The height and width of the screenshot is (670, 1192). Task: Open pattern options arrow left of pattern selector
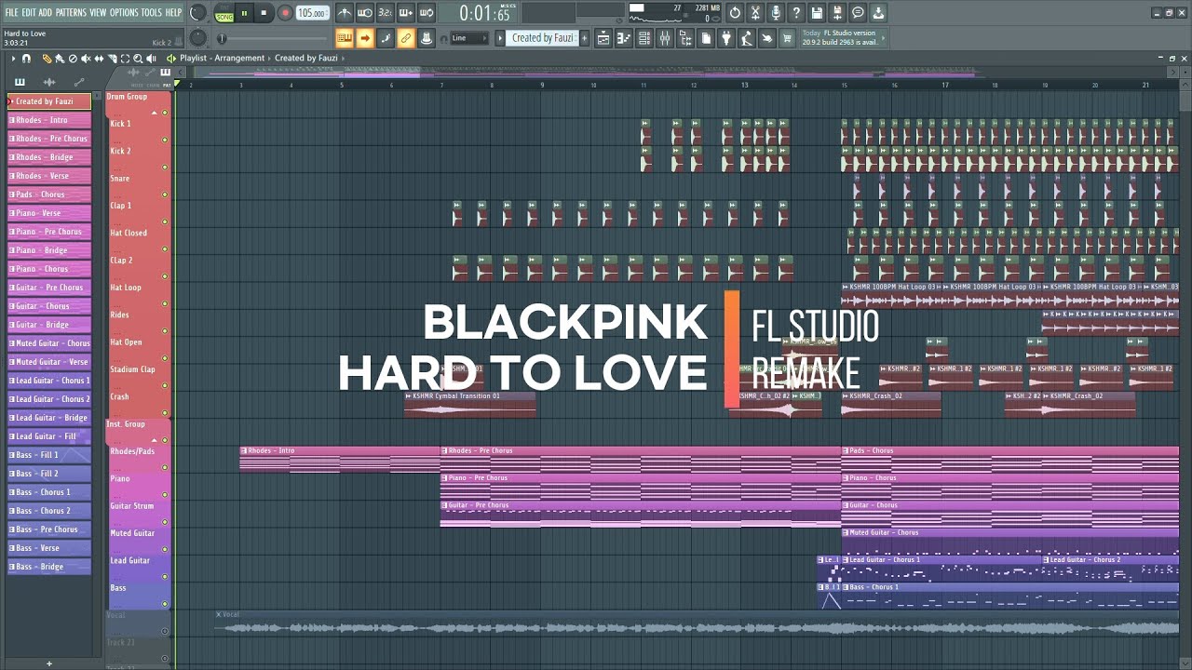pos(500,38)
